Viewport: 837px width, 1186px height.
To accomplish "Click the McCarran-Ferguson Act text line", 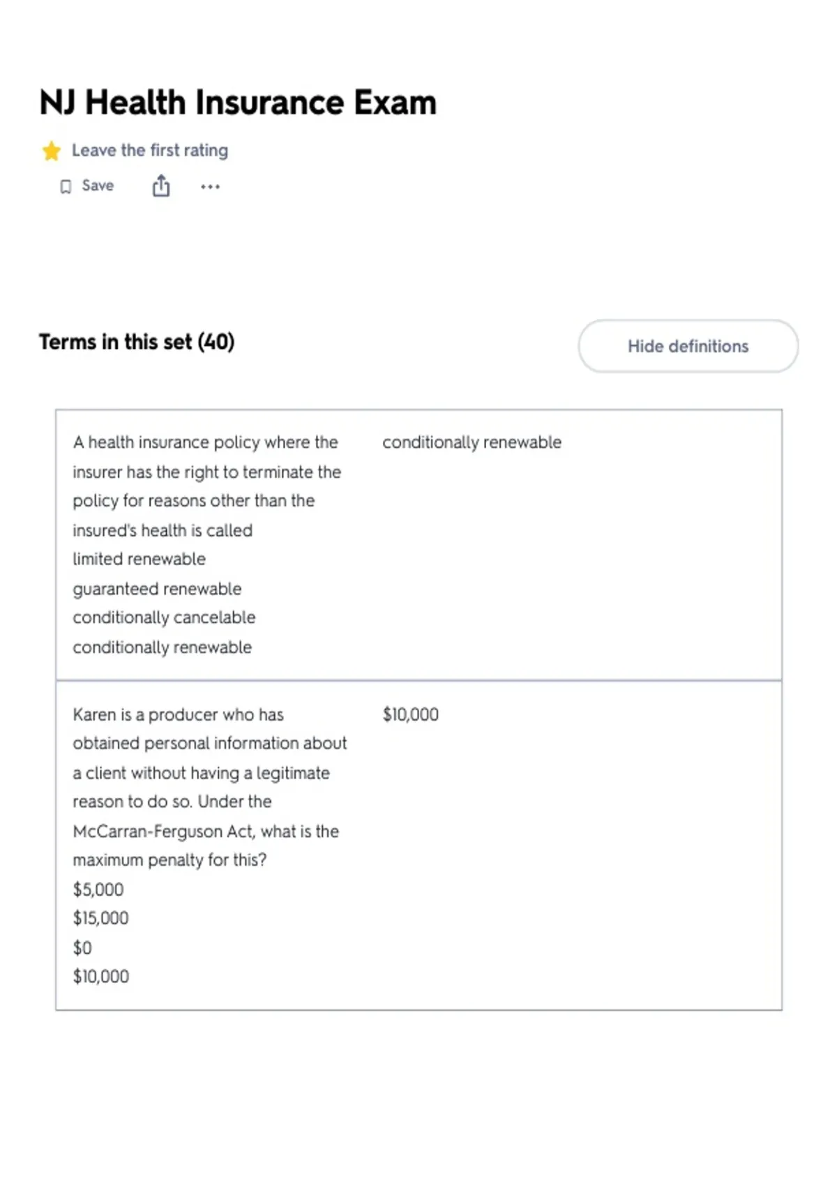I will (206, 831).
